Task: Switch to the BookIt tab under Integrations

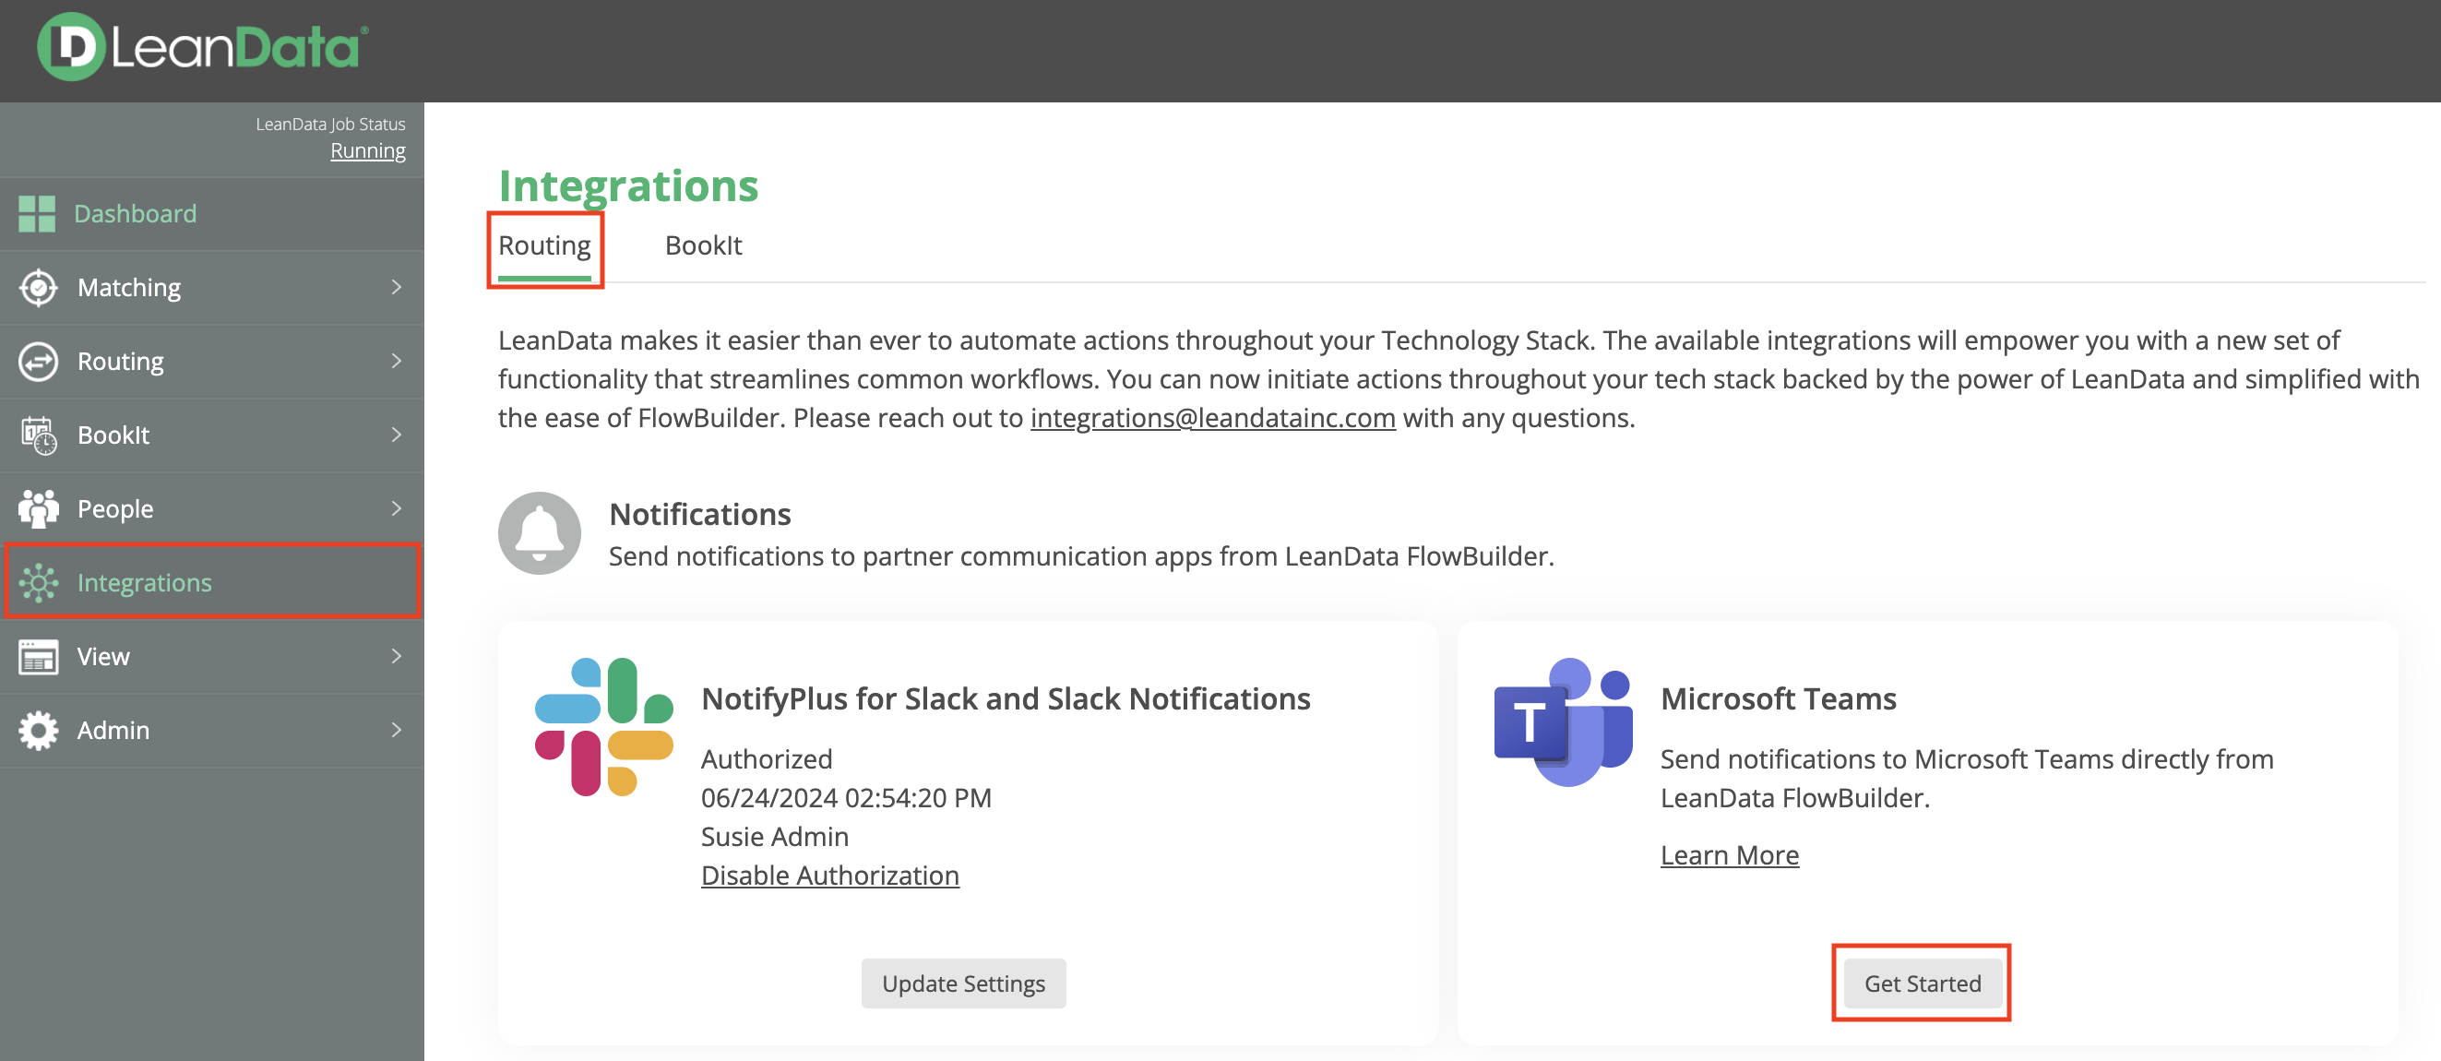Action: [703, 246]
